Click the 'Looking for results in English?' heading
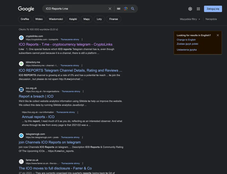227x174 pixels. (194, 35)
